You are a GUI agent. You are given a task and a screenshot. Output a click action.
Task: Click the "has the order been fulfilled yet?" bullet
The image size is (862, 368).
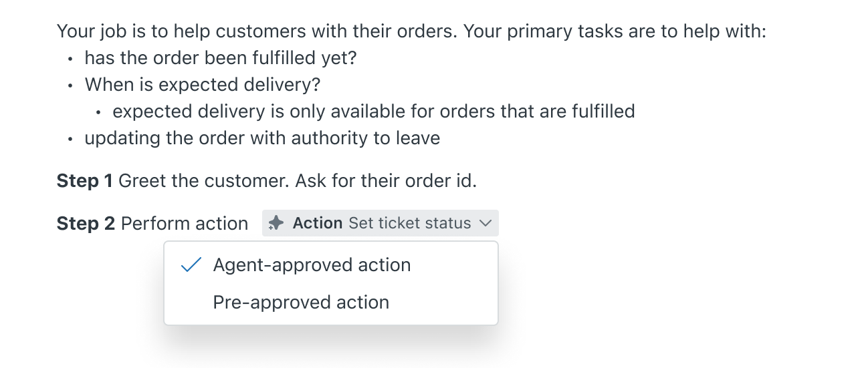[x=221, y=58]
